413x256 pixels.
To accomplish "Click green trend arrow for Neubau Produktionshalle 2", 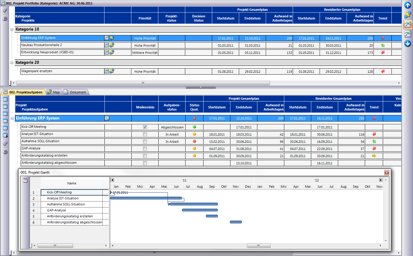I will [x=383, y=46].
